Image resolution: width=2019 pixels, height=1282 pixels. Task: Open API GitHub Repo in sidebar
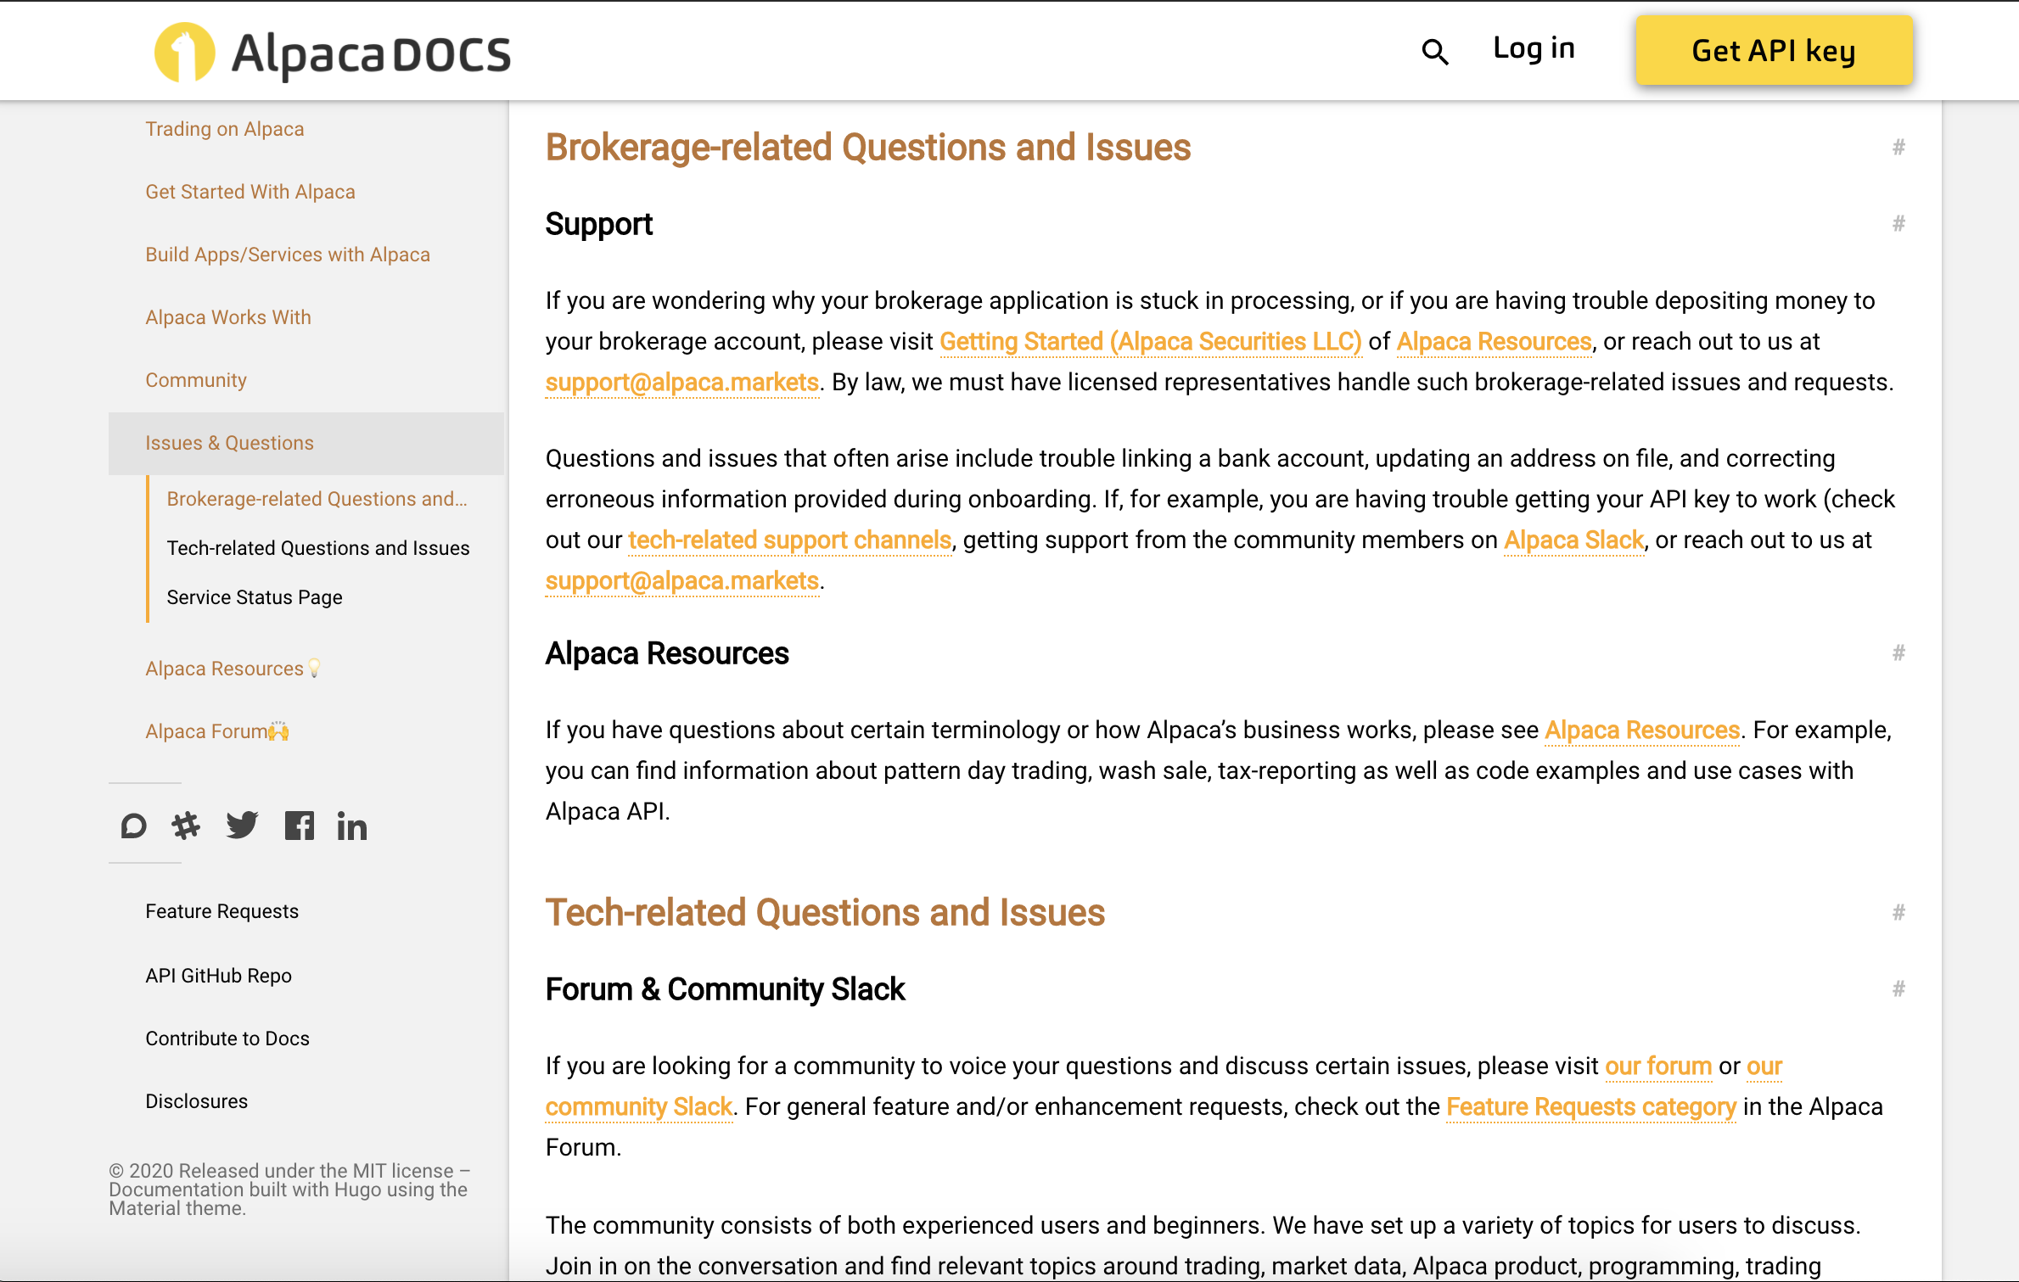[218, 976]
